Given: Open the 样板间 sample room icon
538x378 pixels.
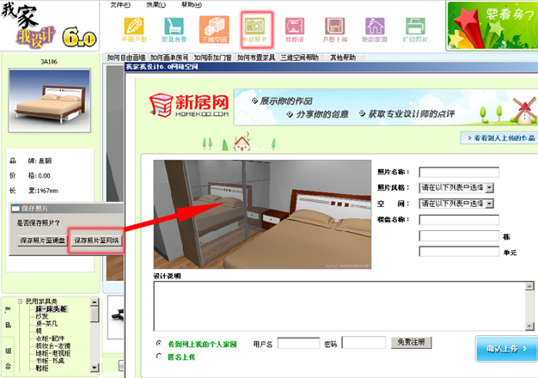Looking at the screenshot, I should (x=295, y=29).
